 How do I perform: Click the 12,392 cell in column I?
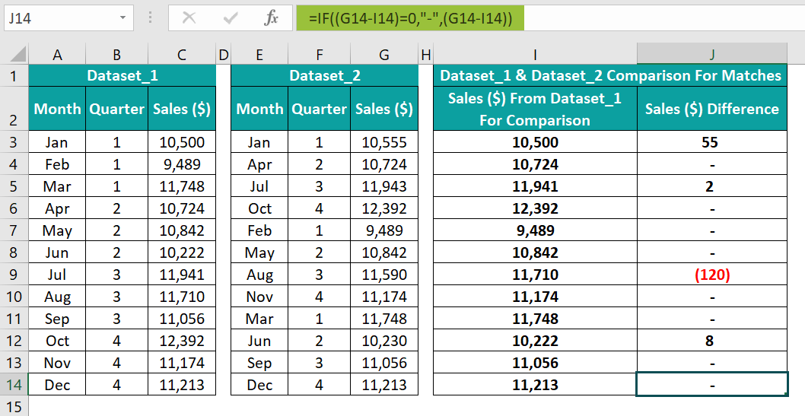[535, 208]
